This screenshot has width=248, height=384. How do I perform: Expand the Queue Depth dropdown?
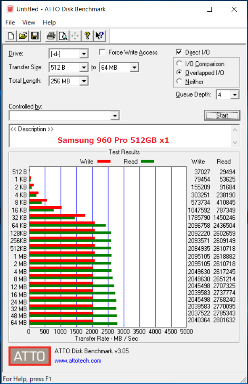coord(235,95)
